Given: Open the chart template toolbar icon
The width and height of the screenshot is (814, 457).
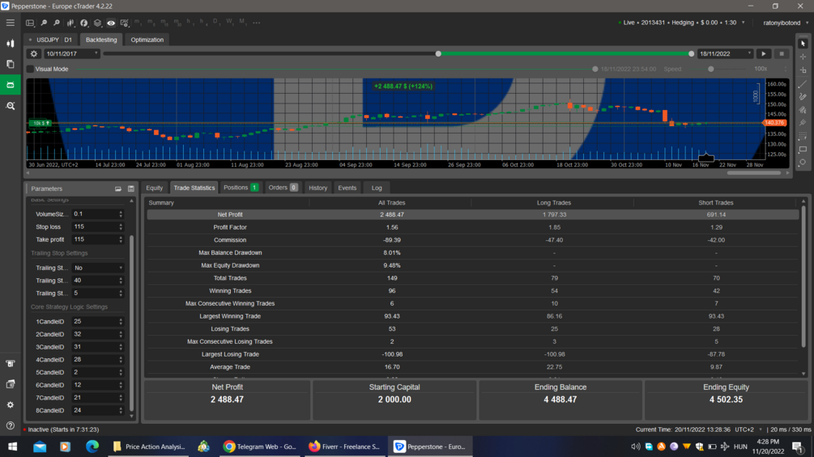Looking at the screenshot, I should (124, 23).
